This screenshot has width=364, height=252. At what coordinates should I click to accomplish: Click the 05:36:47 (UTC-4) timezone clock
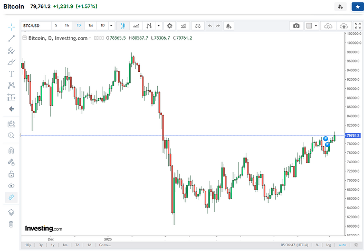pos(294,245)
